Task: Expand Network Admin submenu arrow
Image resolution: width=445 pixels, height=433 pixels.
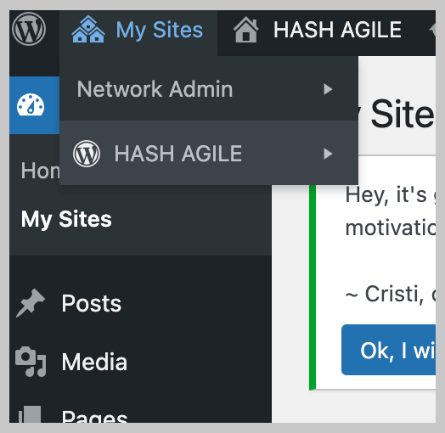Action: (328, 89)
